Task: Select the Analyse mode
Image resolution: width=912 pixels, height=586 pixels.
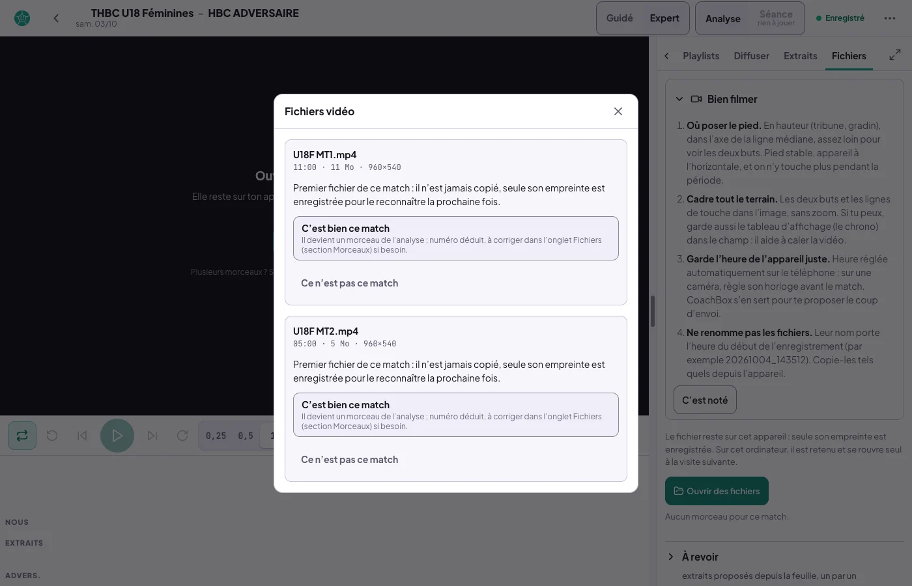Action: tap(723, 18)
